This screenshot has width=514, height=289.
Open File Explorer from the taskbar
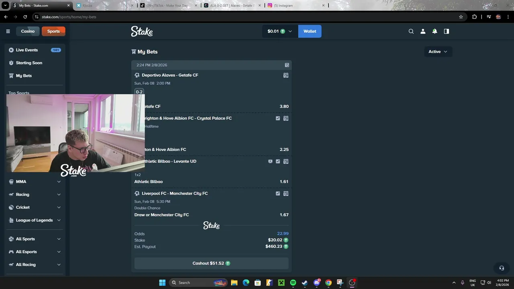[x=234, y=283]
